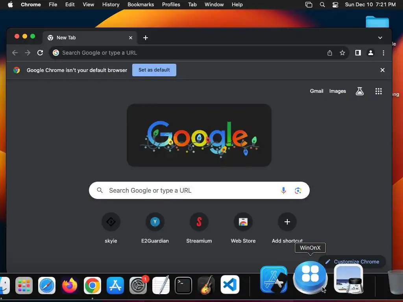Open Preview from the Dock
Screen dimensions: 403x302
tap(349, 280)
